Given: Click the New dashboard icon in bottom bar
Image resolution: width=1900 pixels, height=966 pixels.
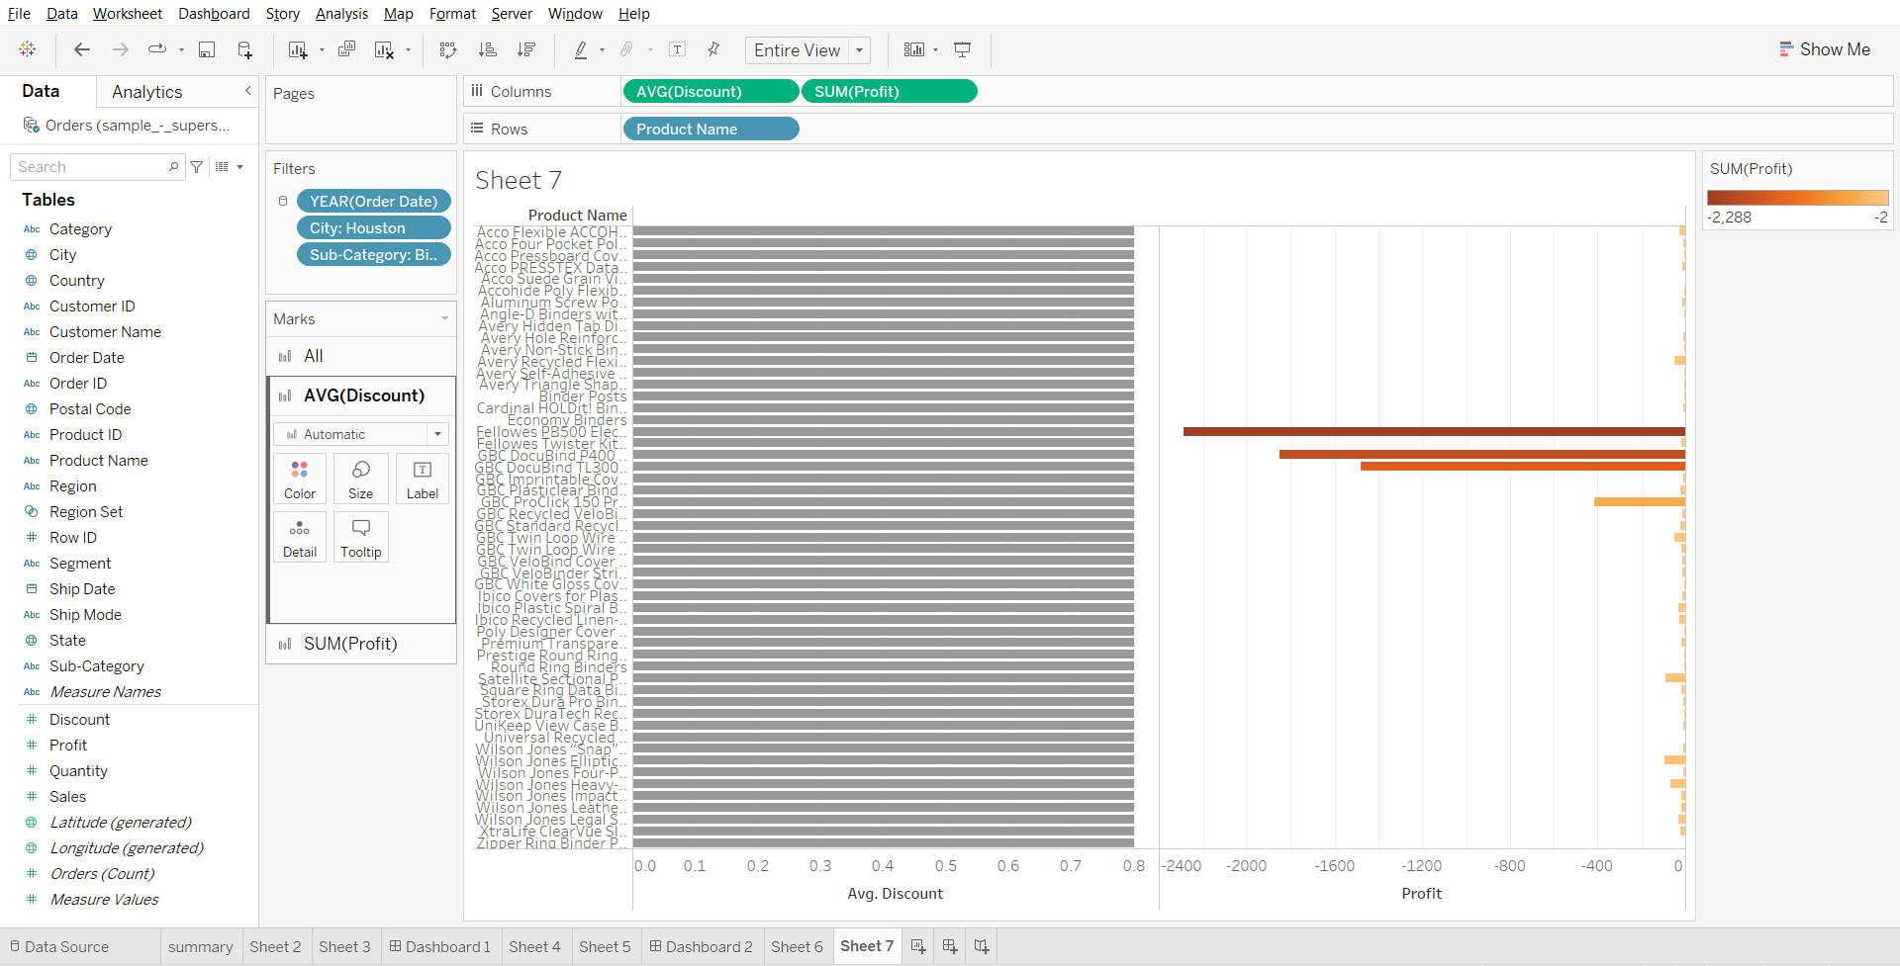Looking at the screenshot, I should click(x=950, y=946).
